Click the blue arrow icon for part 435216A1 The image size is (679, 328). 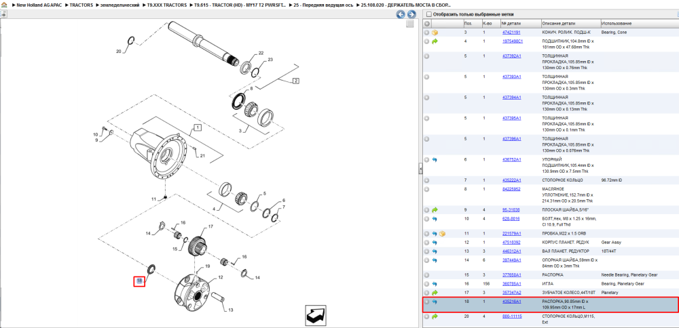pos(435,302)
